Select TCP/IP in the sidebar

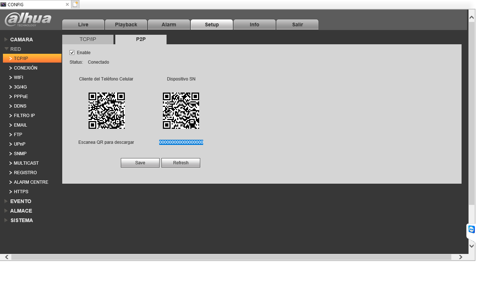point(32,59)
